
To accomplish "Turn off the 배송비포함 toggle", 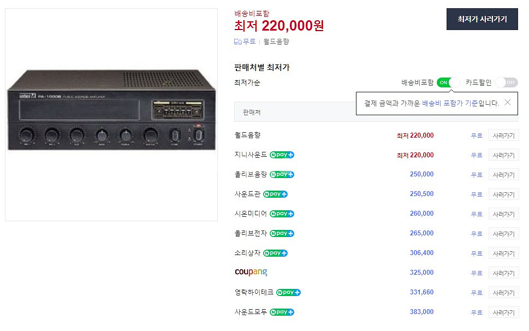I will (x=449, y=82).
